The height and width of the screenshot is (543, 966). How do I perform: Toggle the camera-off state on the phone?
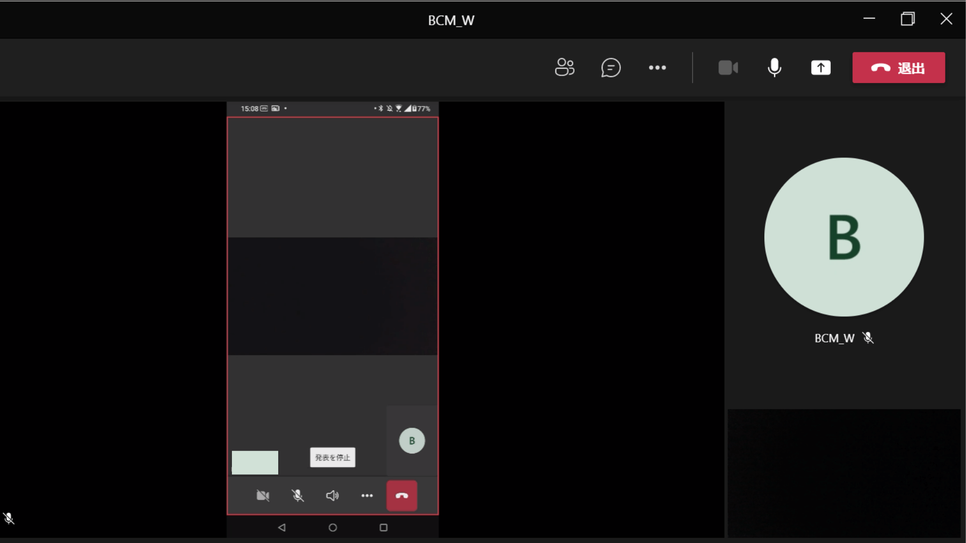click(x=263, y=495)
